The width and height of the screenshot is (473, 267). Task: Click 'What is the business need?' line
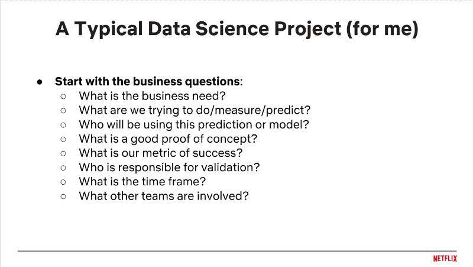[152, 95]
